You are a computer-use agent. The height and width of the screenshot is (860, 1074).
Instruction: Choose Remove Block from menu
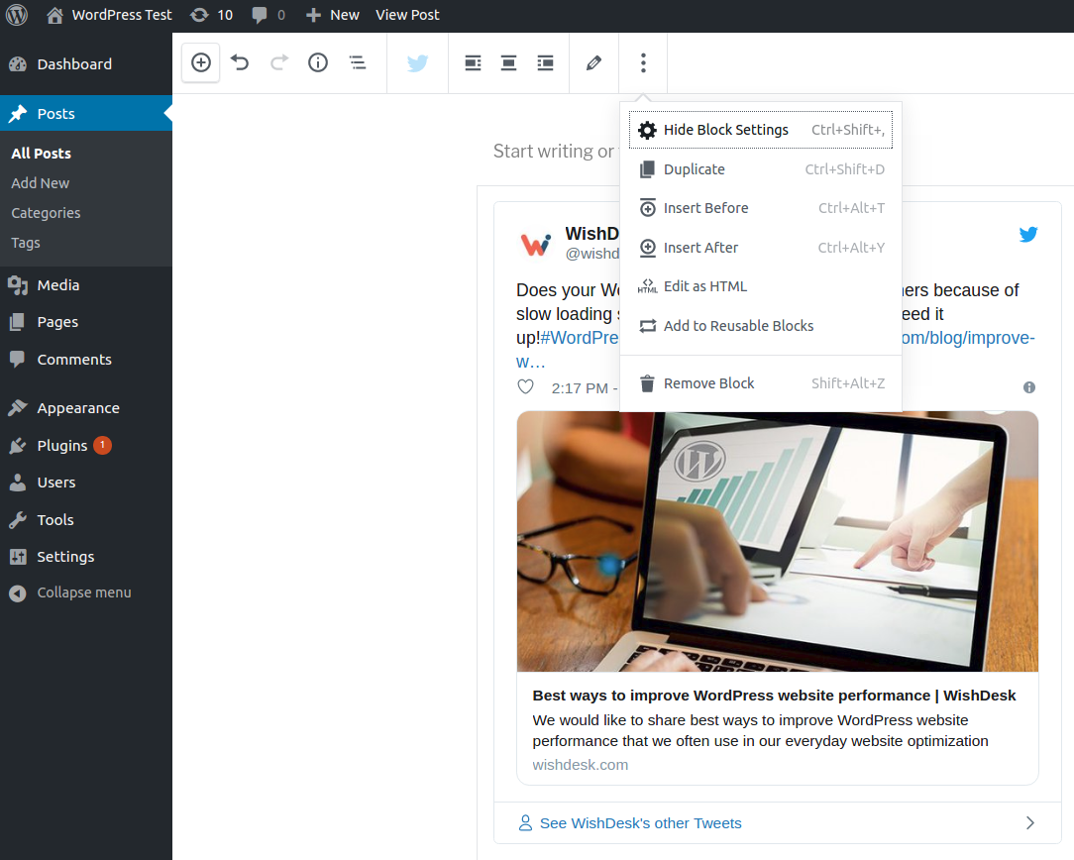pyautogui.click(x=760, y=383)
